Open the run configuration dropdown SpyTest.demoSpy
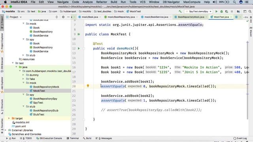Viewport: 253px width, 142px height. click(198, 11)
